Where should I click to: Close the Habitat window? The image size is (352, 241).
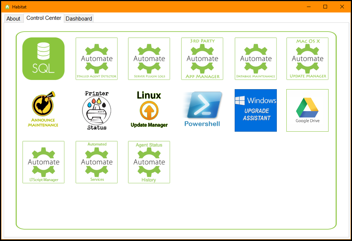point(342,7)
